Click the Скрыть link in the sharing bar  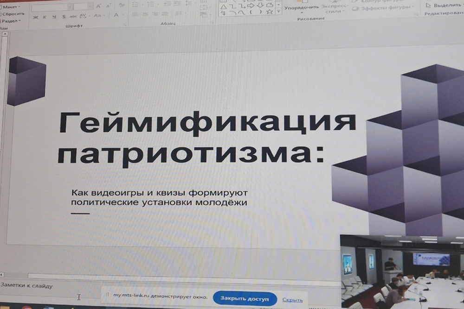coord(292,300)
